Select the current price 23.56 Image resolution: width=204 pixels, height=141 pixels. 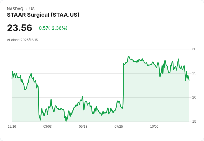coord(19,28)
